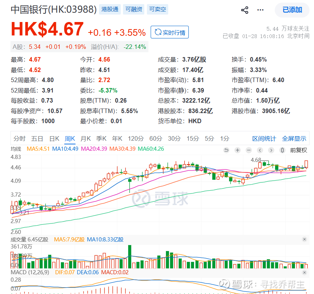Screen dimensions: 314x294
Task: Click the latest weekly candlestick on chart
Action: click(x=306, y=164)
